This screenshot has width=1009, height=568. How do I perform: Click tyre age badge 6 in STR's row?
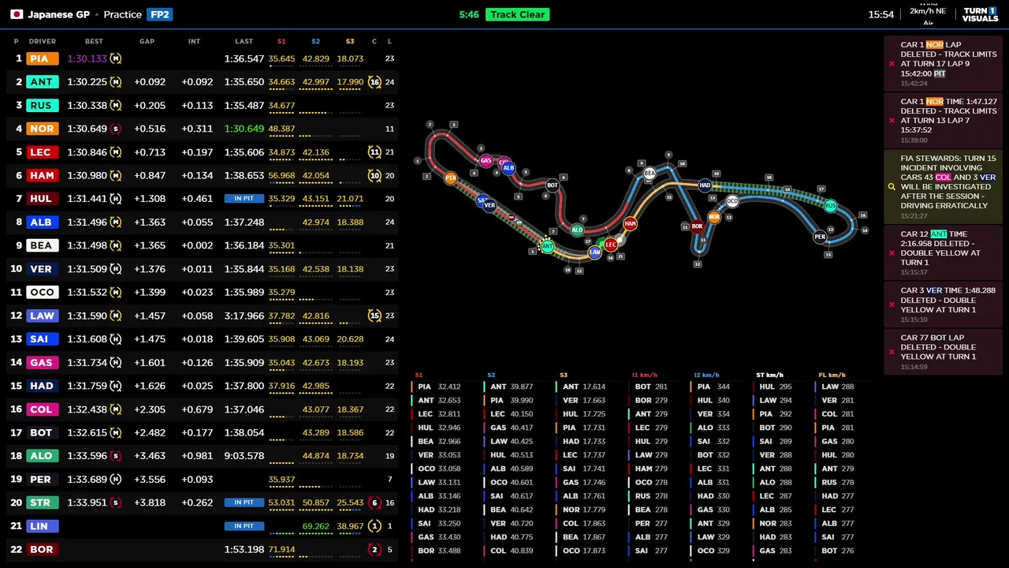(374, 503)
